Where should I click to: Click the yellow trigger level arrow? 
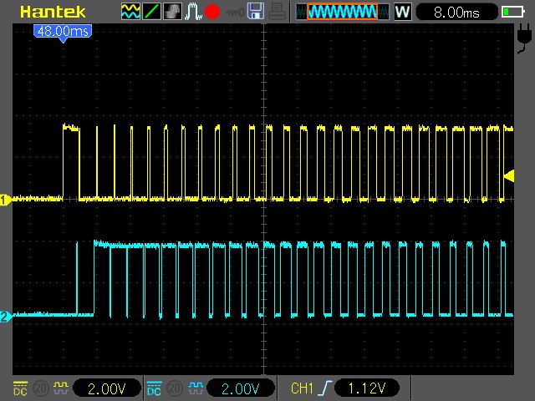click(509, 176)
